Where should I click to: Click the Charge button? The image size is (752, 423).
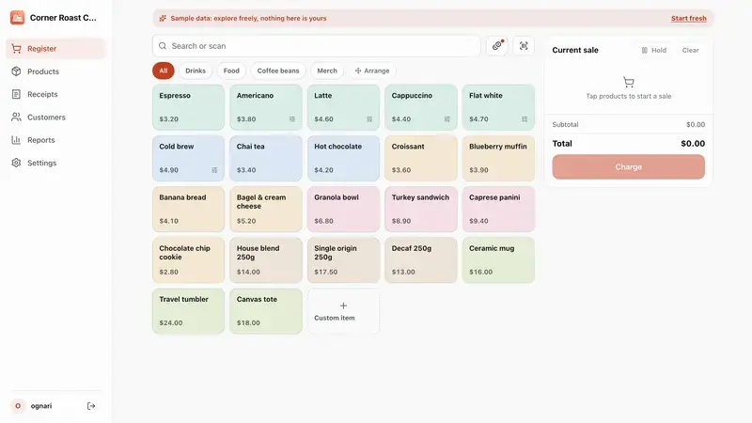click(628, 167)
